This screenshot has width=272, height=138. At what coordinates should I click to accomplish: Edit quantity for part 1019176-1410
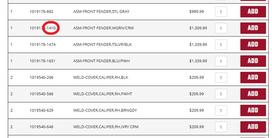221,28
